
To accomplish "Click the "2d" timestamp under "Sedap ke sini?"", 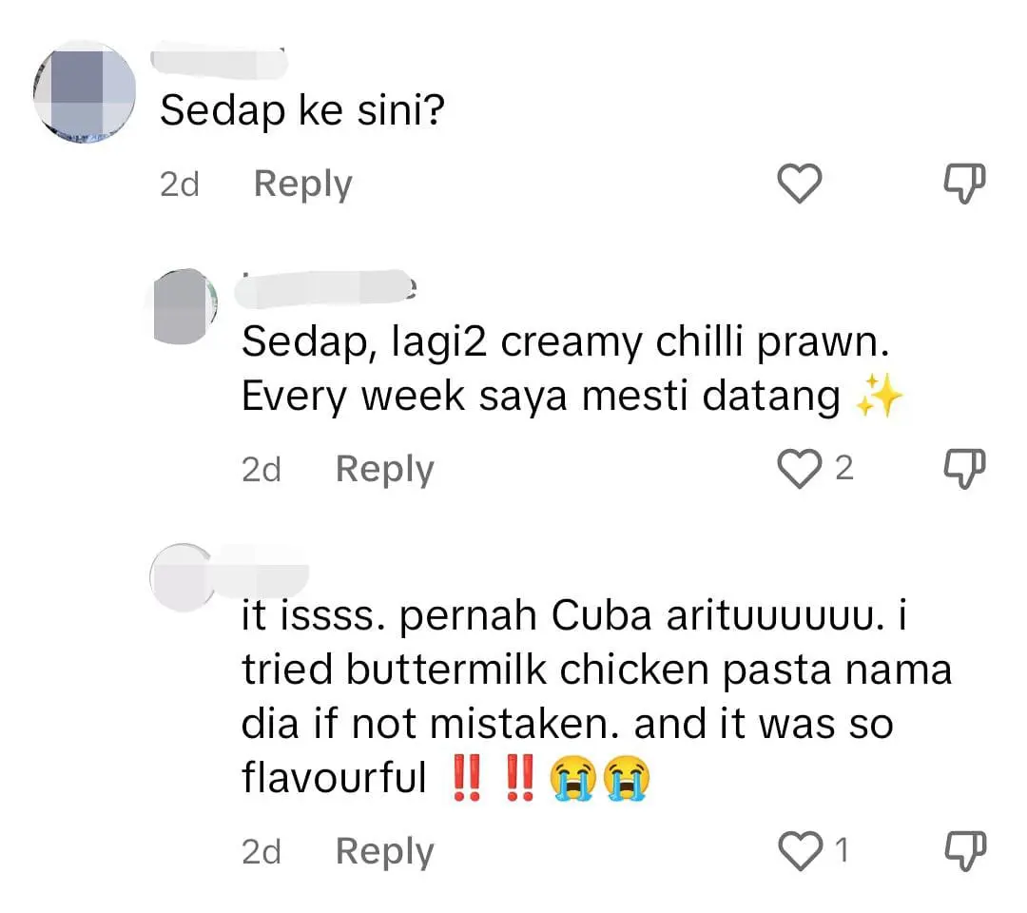I will click(179, 184).
